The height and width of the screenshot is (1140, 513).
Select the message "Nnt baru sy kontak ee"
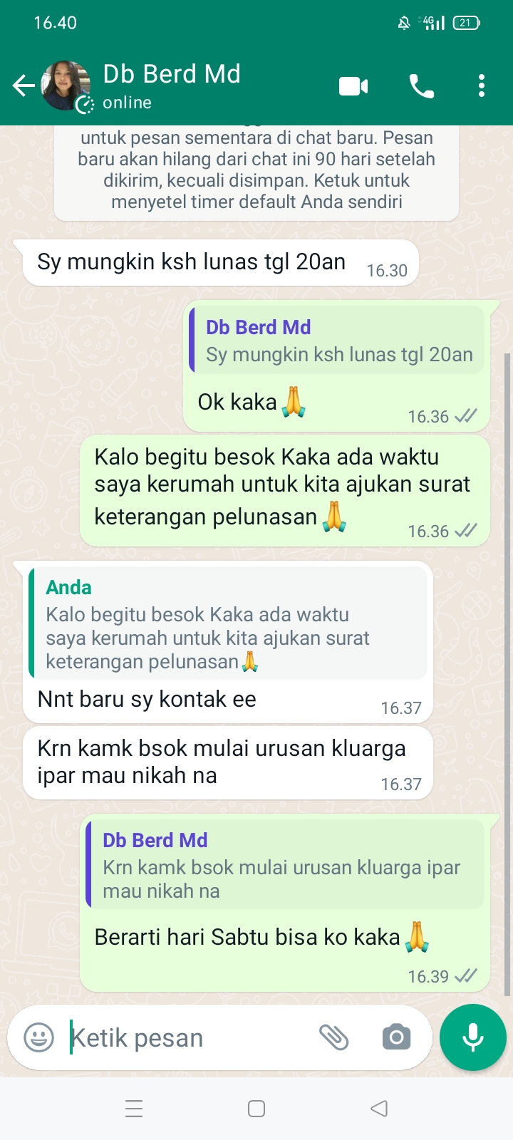click(147, 700)
